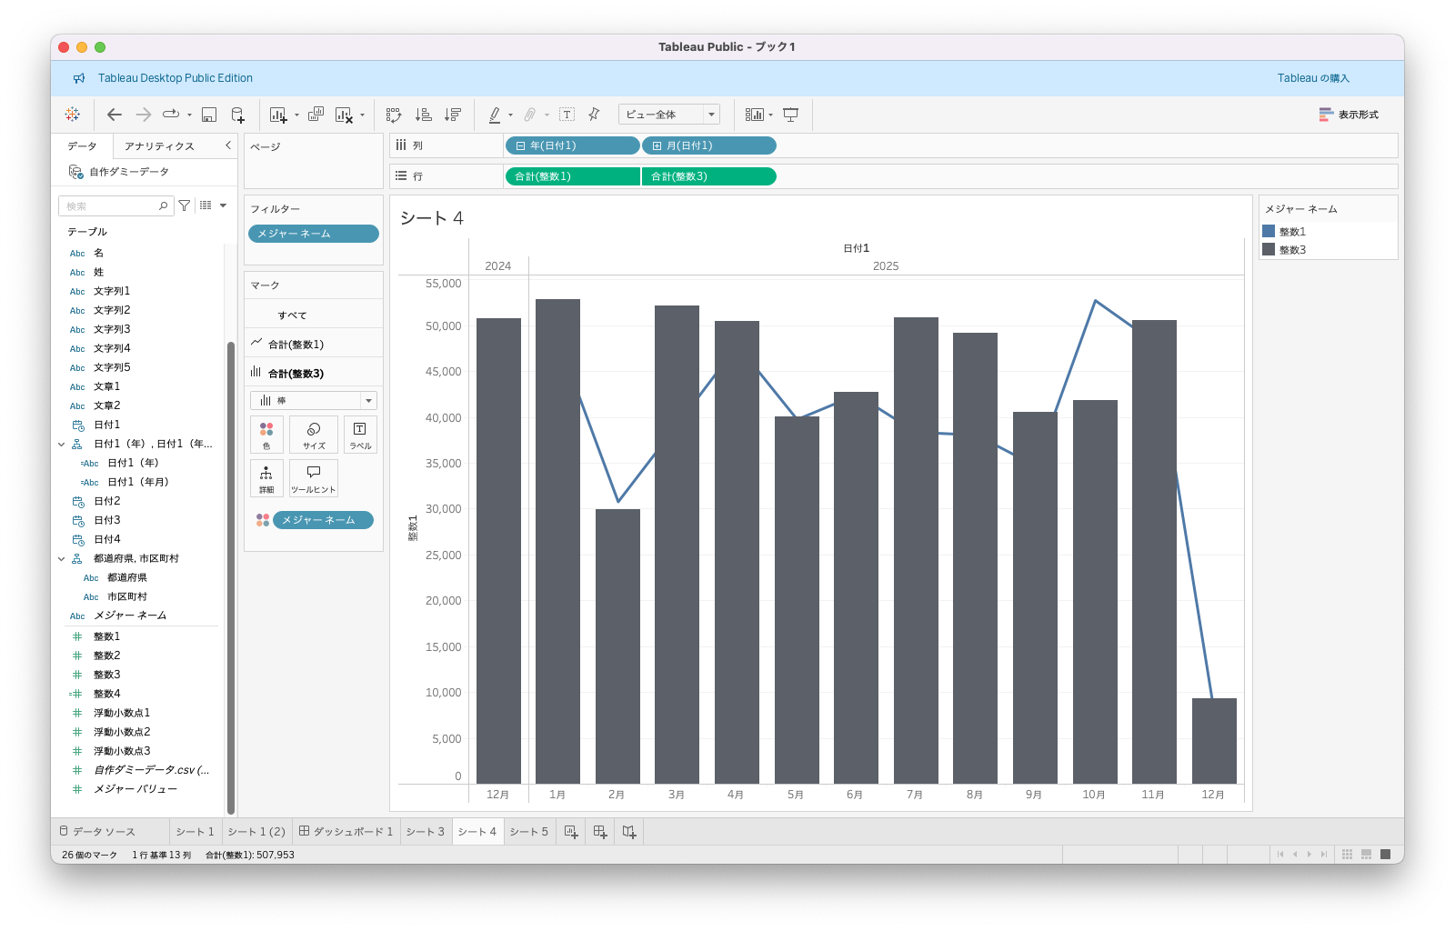Swap rows and columns icon

click(x=394, y=115)
